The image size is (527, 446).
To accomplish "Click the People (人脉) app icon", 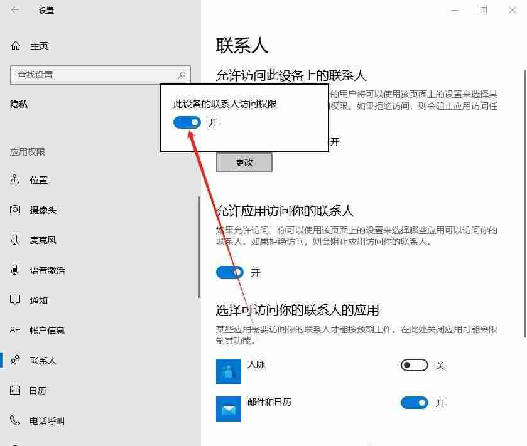I will (229, 371).
